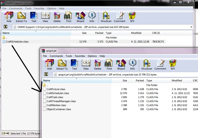
Task: Open Wizard in OldMCSupport window
Action: [x=80, y=17]
